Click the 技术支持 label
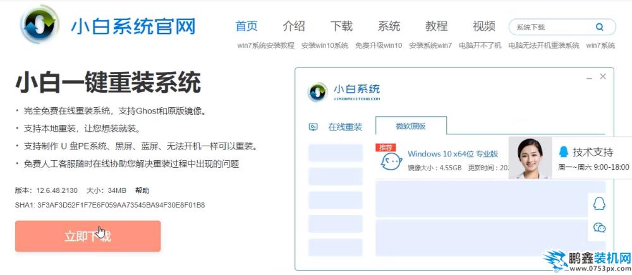Screen dimensions: 632x275 pyautogui.click(x=593, y=152)
